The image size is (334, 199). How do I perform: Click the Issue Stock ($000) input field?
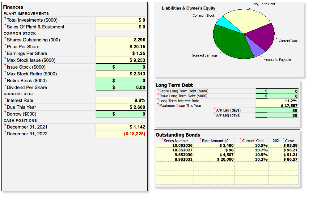[x=121, y=67]
